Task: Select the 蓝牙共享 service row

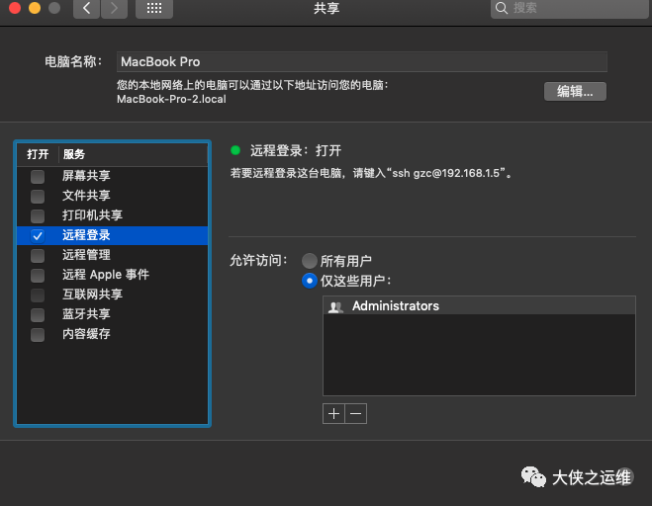Action: point(112,314)
